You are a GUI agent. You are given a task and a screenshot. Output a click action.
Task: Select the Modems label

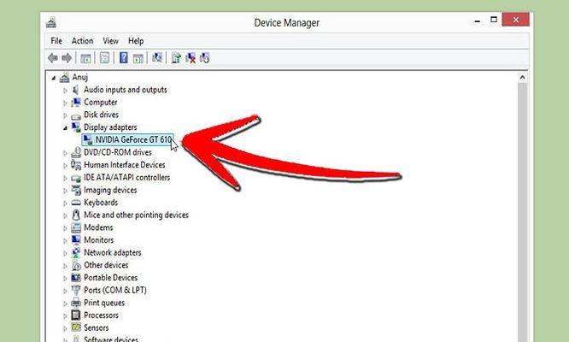pyautogui.click(x=98, y=227)
